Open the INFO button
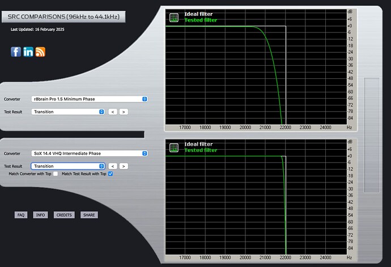 [x=40, y=215]
